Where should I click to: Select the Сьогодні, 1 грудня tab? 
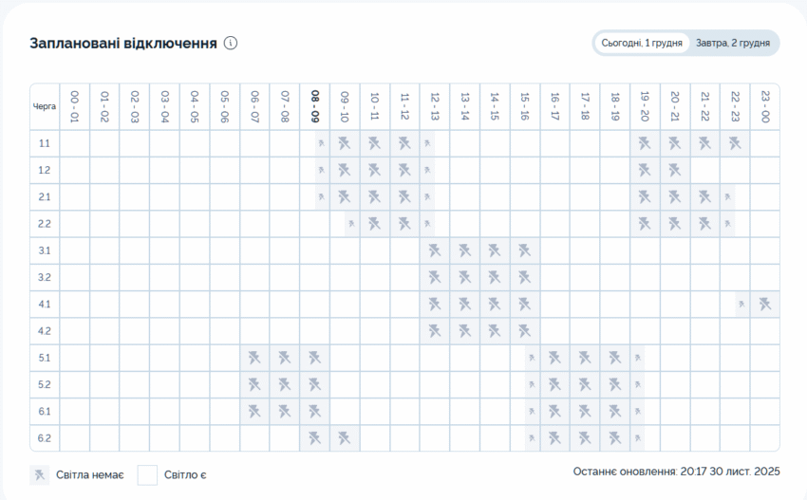(641, 43)
